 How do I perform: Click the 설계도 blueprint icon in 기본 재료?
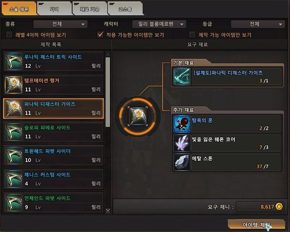(x=182, y=77)
